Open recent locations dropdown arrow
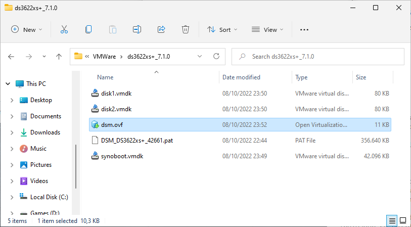Image resolution: width=411 pixels, height=227 pixels. pos(44,56)
